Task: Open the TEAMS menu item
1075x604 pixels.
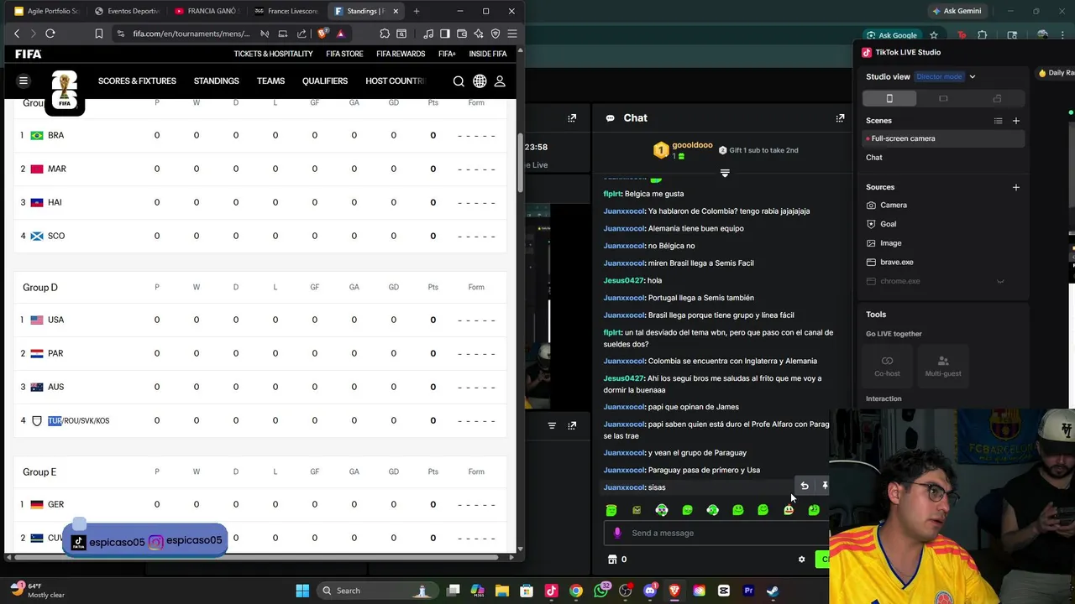Action: tap(270, 81)
